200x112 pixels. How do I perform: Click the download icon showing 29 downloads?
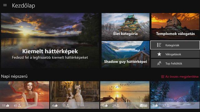point(118,105)
